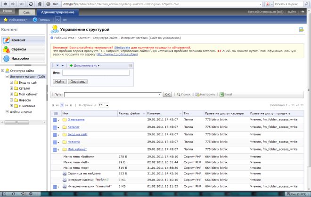Viewport: 311px width, 197px height.
Task: Open the Администрирование tab
Action: pyautogui.click(x=57, y=12)
